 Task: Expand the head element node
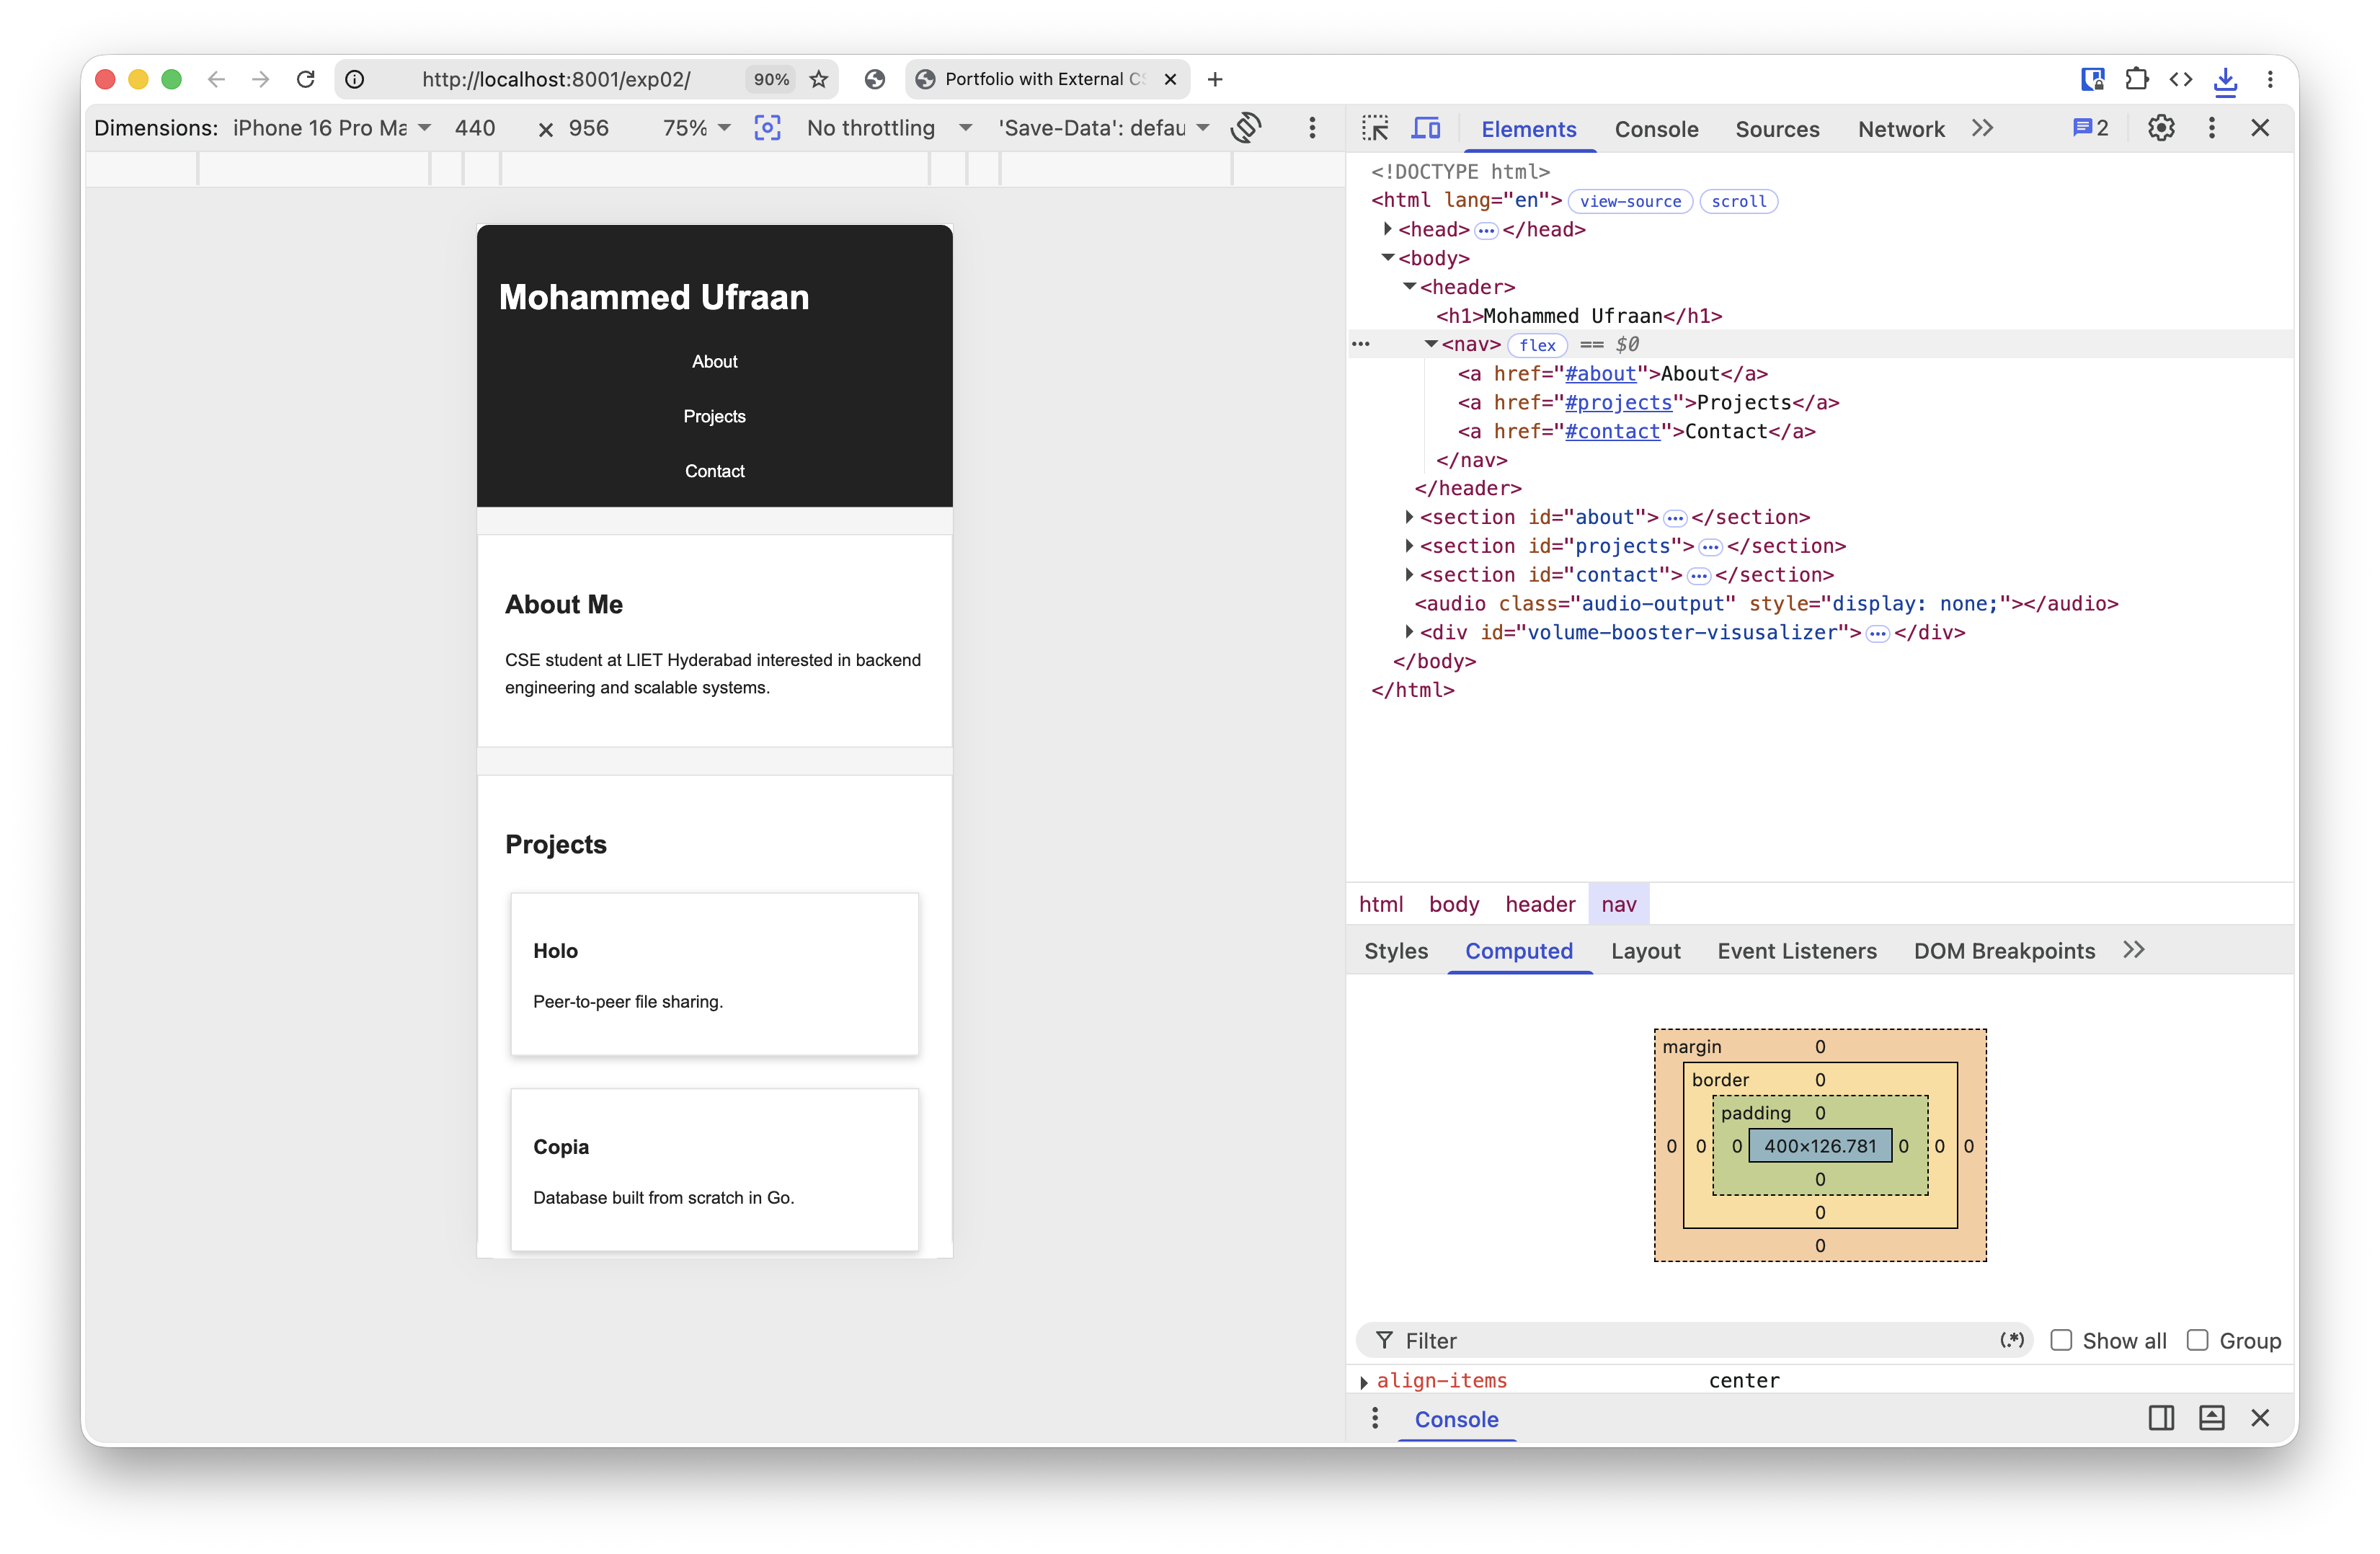point(1387,229)
